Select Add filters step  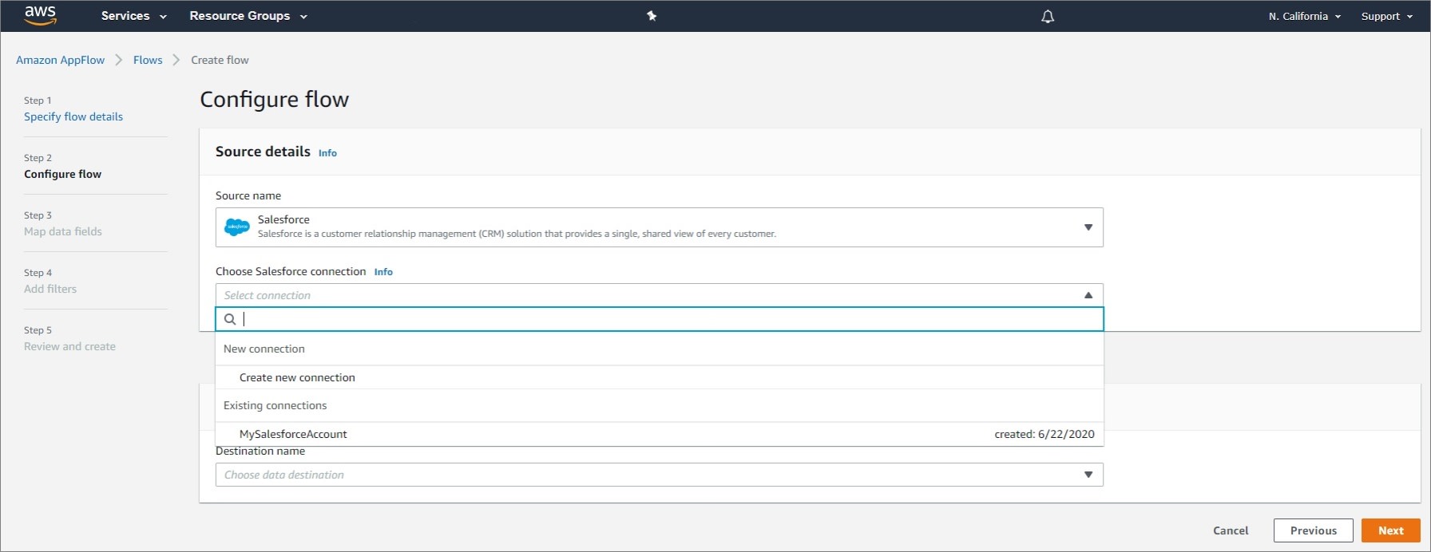pos(50,289)
